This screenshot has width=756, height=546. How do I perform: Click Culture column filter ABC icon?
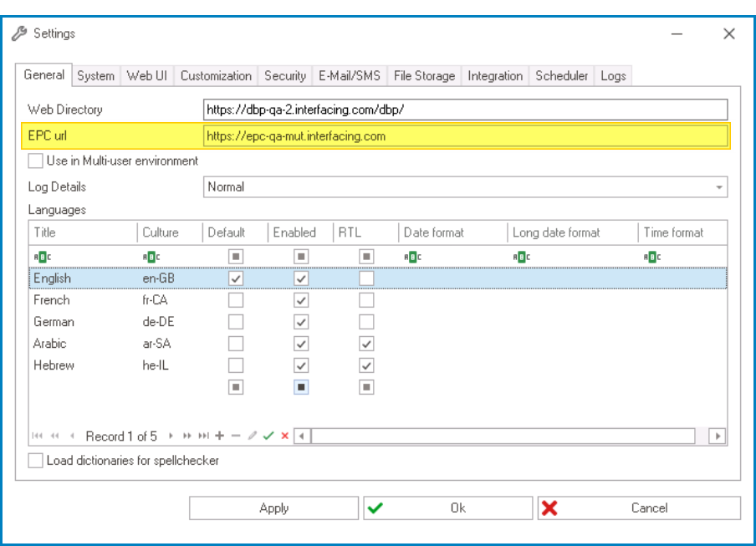[151, 257]
